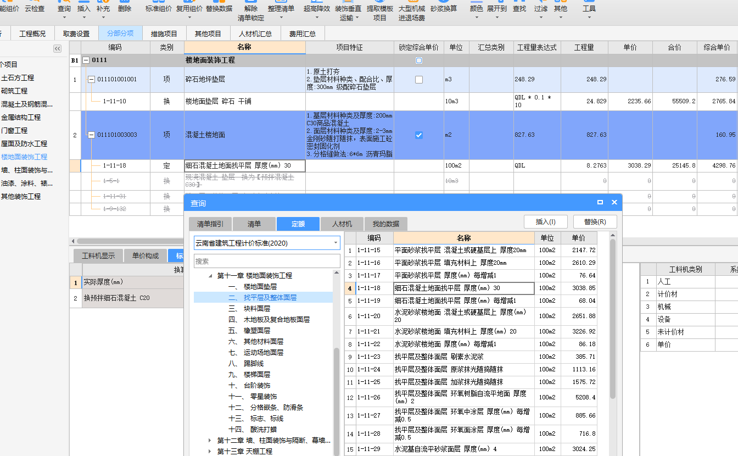Screen dimensions: 738x456
Task: Expand 第十二章 墙、柱面装饰 tree node
Action: click(x=210, y=441)
